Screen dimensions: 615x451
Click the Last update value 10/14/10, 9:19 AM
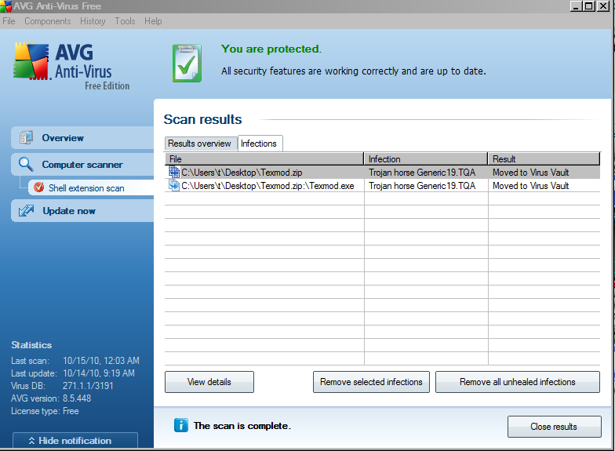click(99, 373)
